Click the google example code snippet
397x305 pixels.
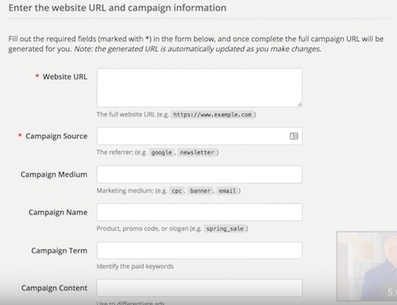tap(161, 152)
